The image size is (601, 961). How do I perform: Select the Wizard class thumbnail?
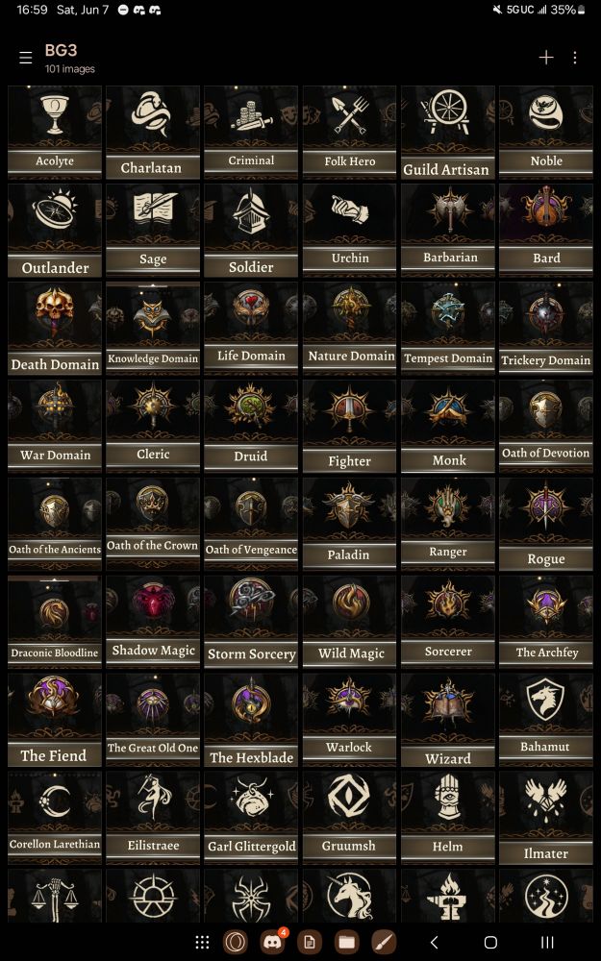coord(448,721)
